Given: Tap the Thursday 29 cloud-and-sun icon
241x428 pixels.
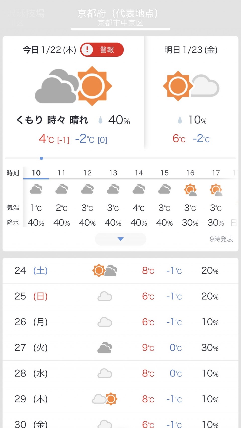Looking at the screenshot, I should coord(105,399).
